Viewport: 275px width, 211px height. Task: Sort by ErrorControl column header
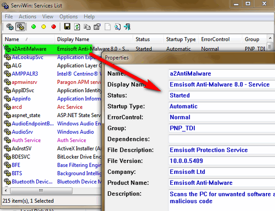(220, 39)
